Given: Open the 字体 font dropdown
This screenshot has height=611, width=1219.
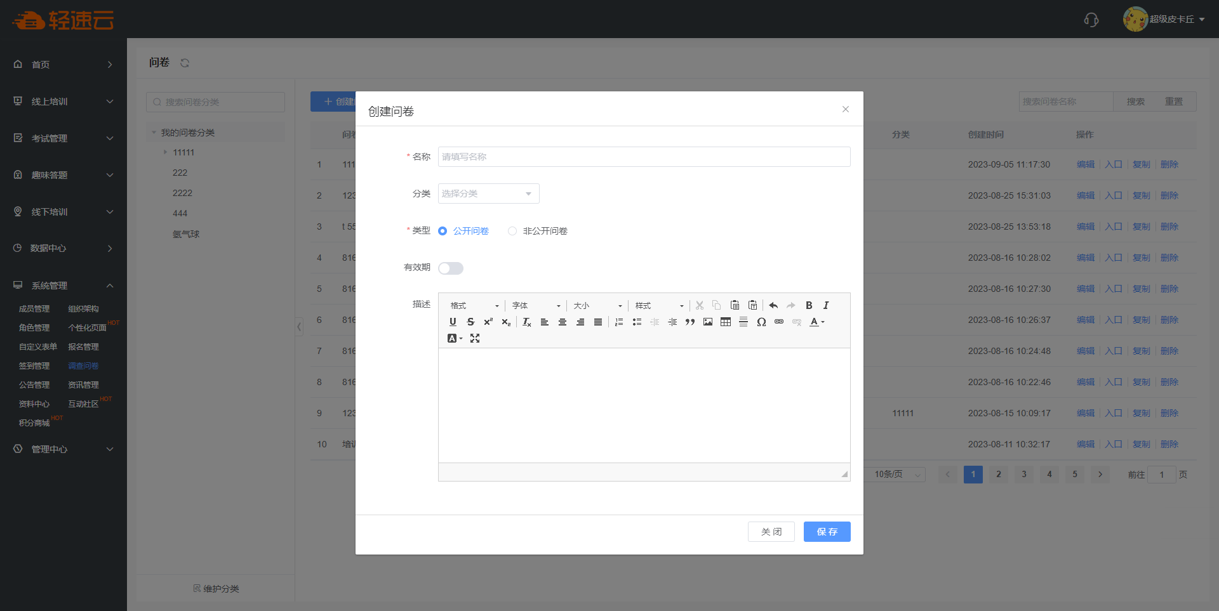Looking at the screenshot, I should [536, 305].
